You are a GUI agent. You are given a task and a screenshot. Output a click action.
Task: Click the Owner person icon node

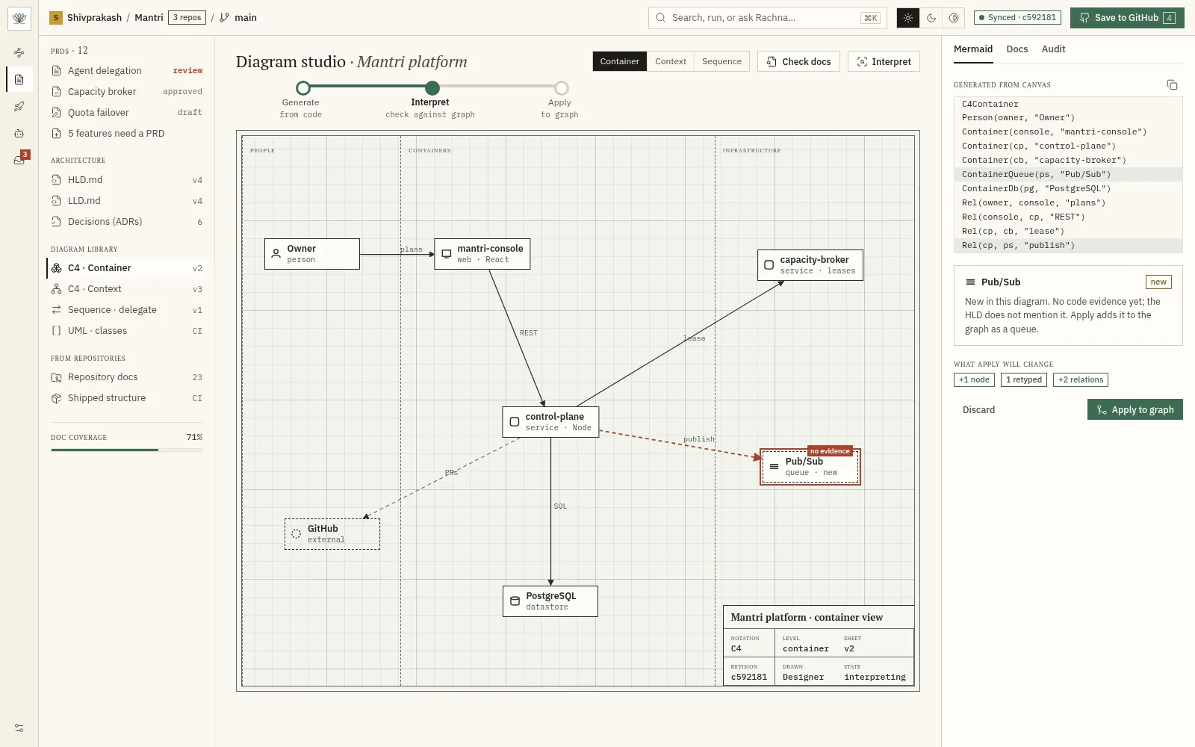pos(276,253)
